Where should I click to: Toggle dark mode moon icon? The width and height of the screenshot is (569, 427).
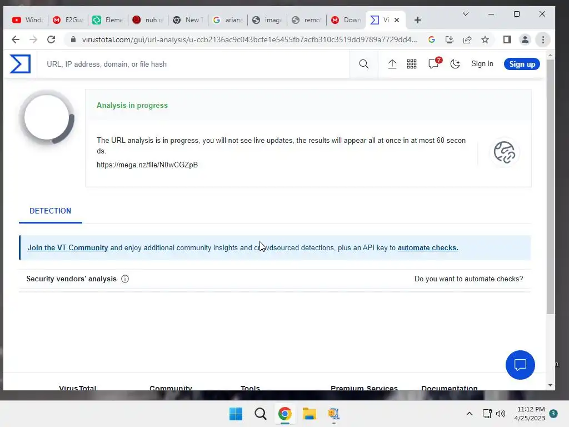coord(455,64)
